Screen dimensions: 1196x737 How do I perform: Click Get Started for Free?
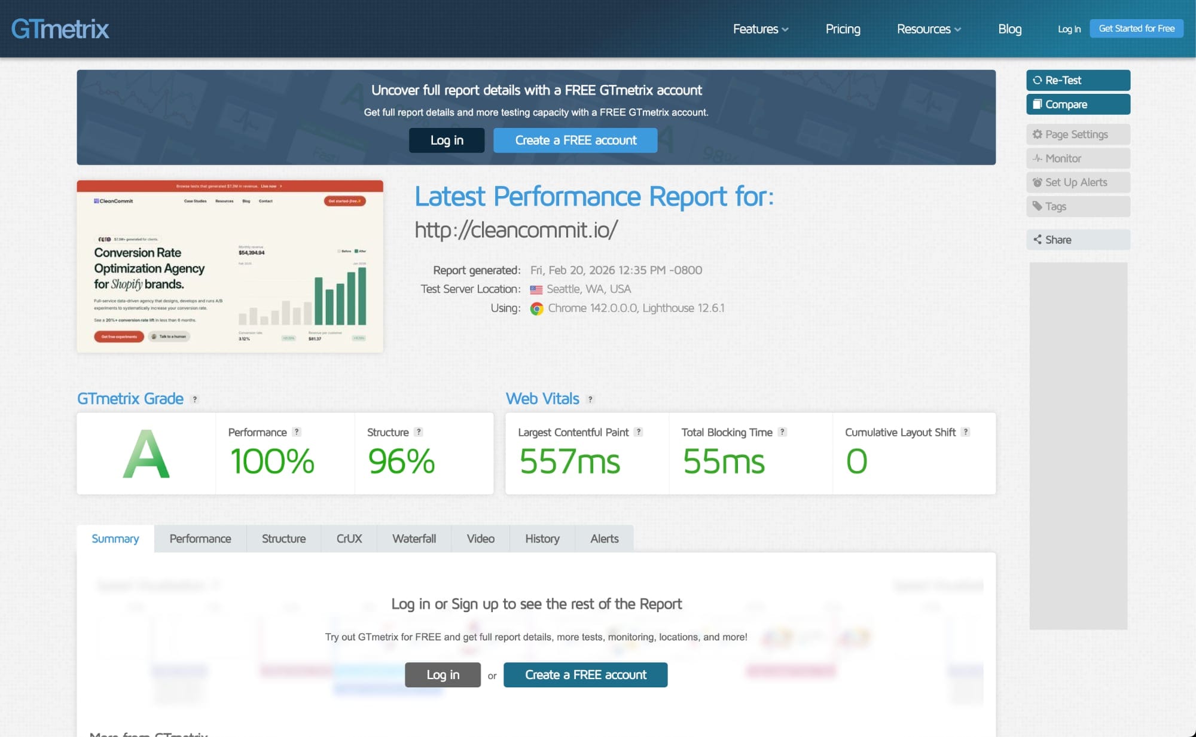tap(1136, 28)
